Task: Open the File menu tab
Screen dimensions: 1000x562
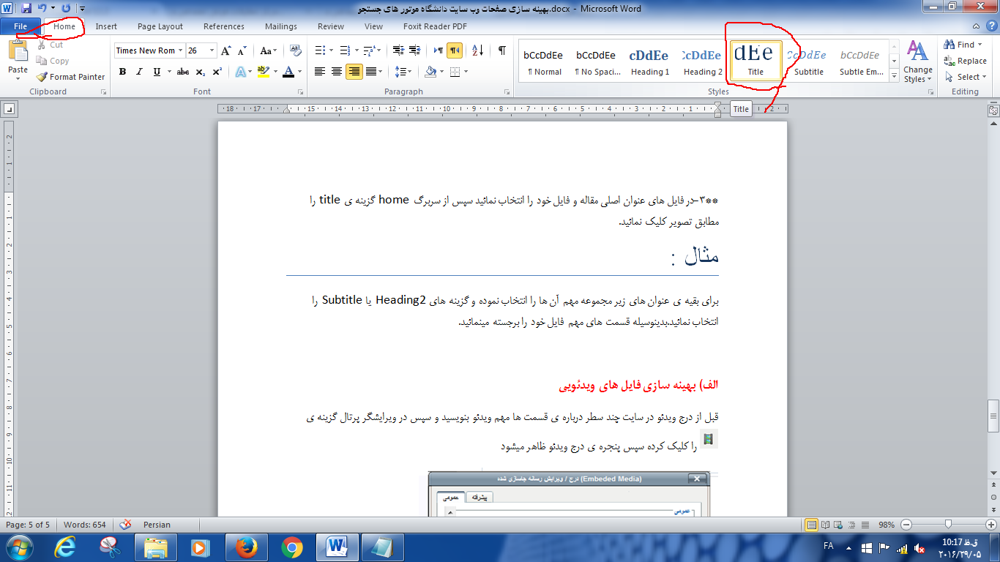Action: (20, 26)
